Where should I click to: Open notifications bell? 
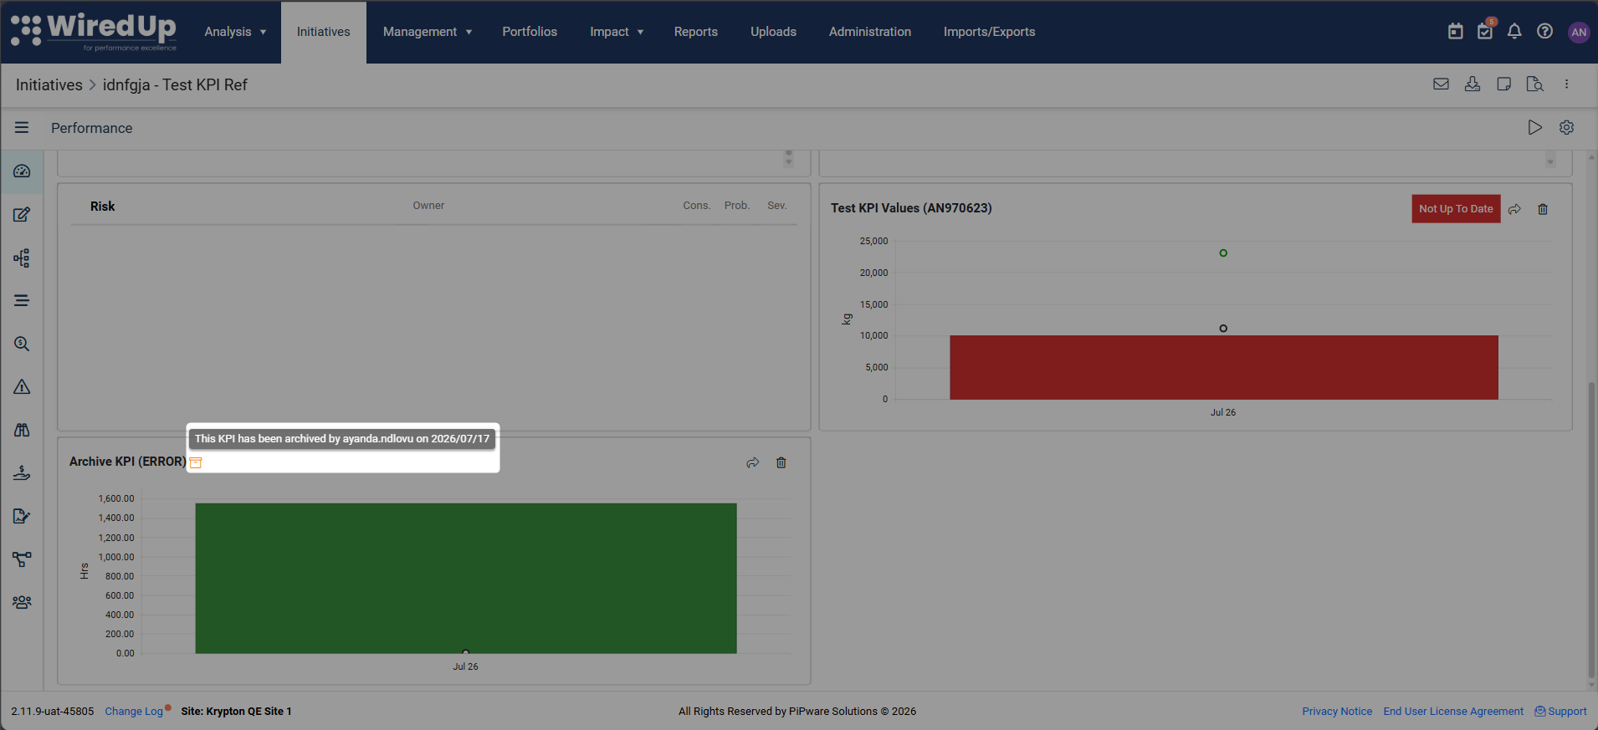pos(1514,32)
